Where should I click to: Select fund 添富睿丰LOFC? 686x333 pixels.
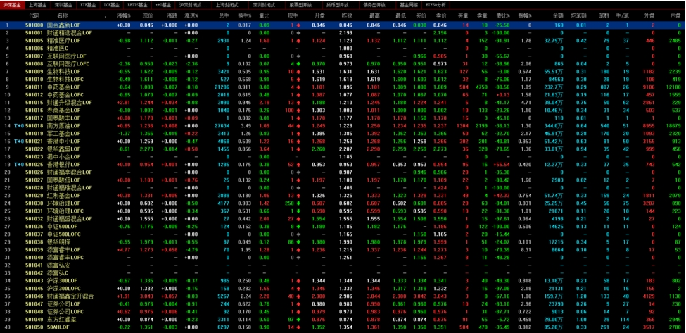65,257
